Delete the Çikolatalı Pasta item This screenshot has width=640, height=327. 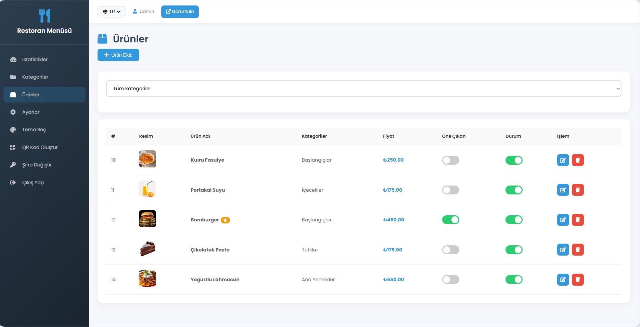(578, 249)
